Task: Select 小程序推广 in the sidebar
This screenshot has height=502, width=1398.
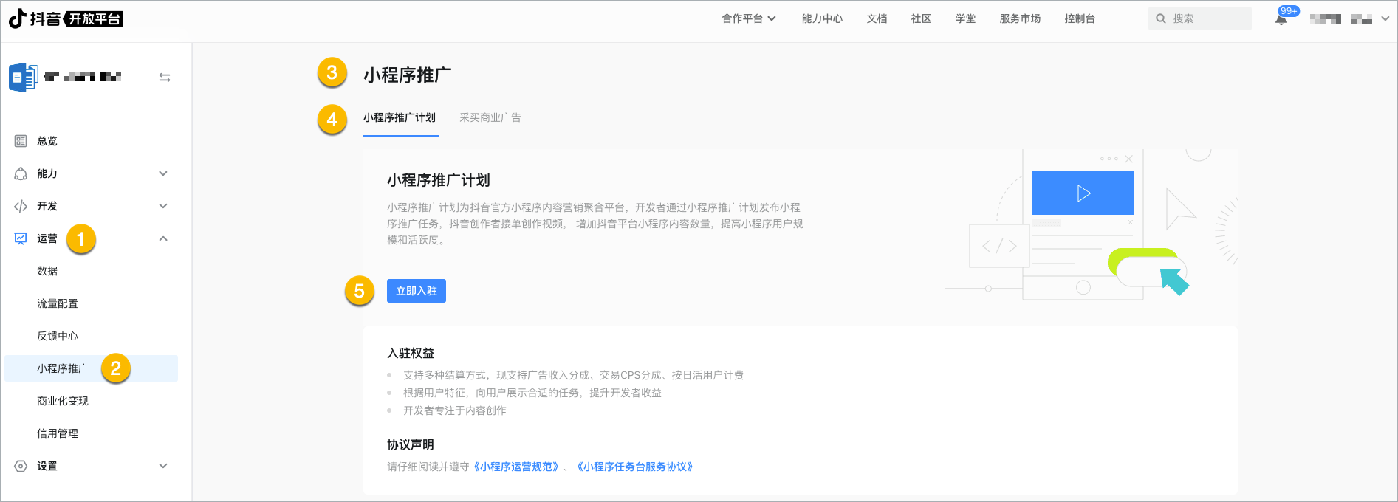Action: pyautogui.click(x=92, y=368)
